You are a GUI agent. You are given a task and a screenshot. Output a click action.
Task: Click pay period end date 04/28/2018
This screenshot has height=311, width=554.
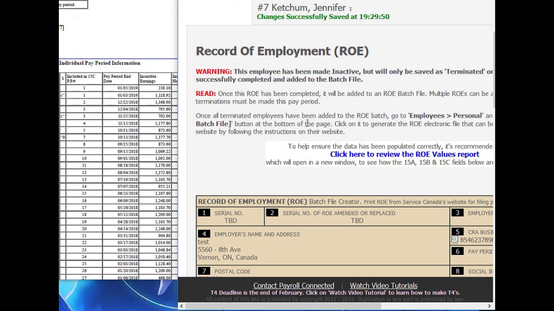pos(127,222)
